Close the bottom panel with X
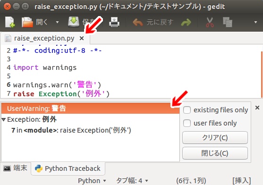The height and width of the screenshot is (185, 263). coord(257,108)
